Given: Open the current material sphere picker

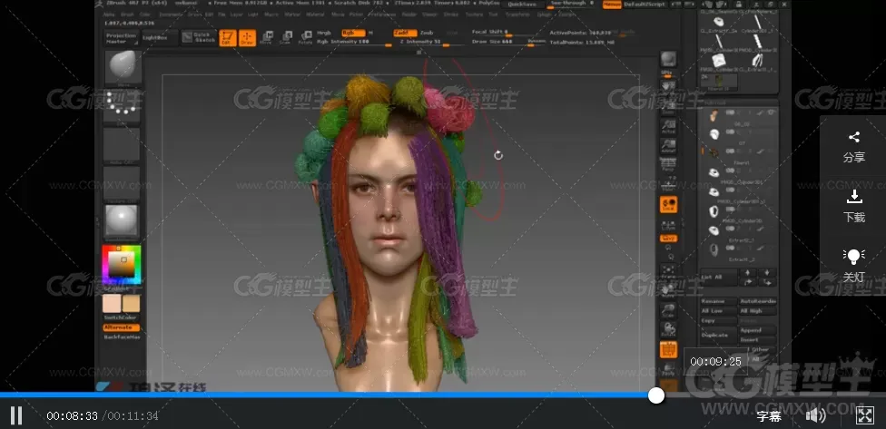Looking at the screenshot, I should pyautogui.click(x=122, y=220).
